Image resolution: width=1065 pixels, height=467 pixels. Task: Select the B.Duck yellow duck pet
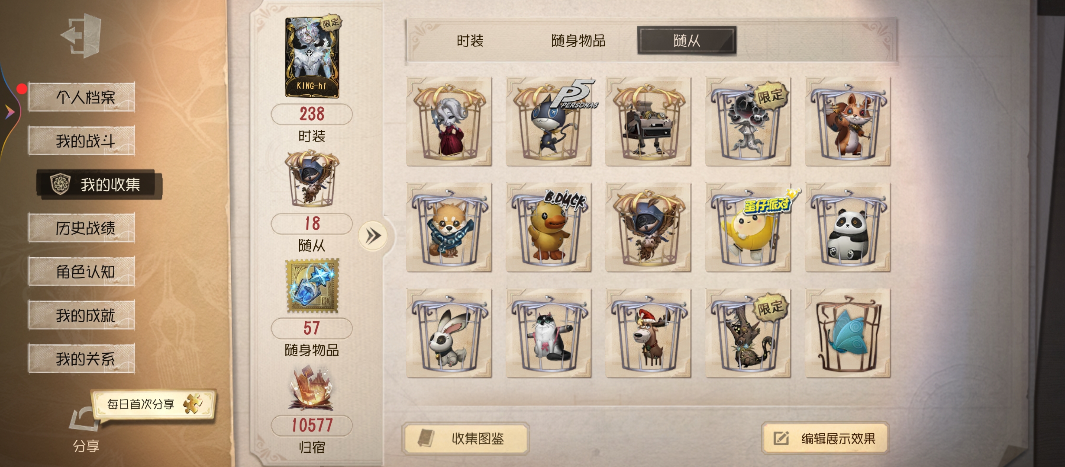pyautogui.click(x=549, y=227)
